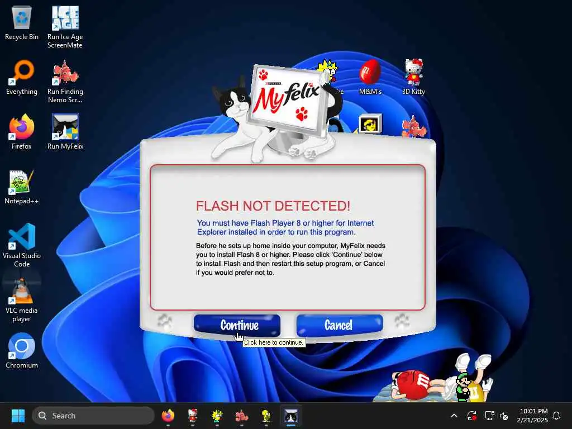Viewport: 572px width, 429px height.
Task: Click the 'FLASH NOT DETECTED!' heading
Action: tap(273, 206)
